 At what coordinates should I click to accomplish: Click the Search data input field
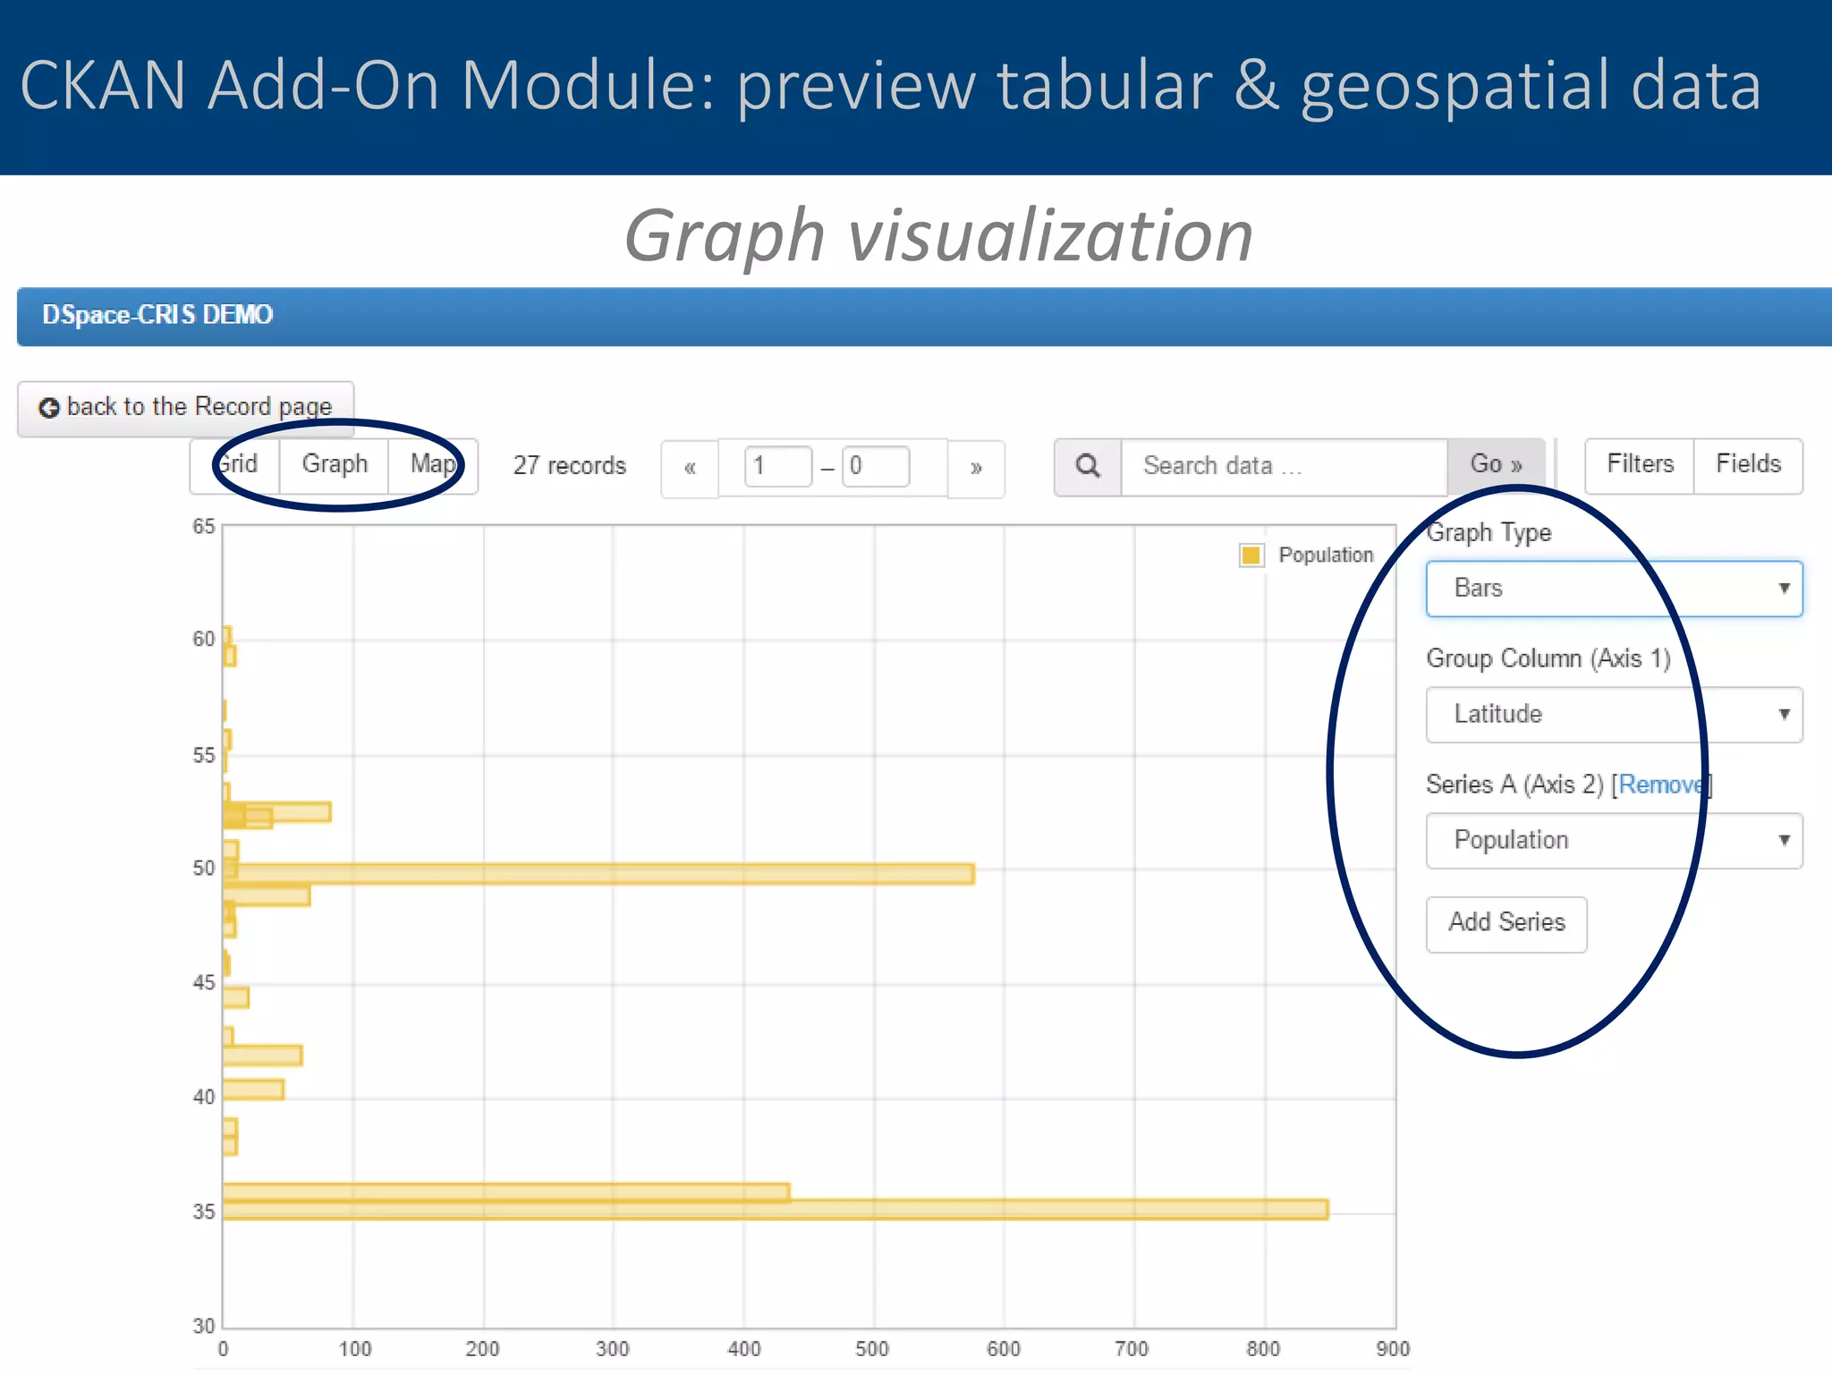click(x=1284, y=466)
